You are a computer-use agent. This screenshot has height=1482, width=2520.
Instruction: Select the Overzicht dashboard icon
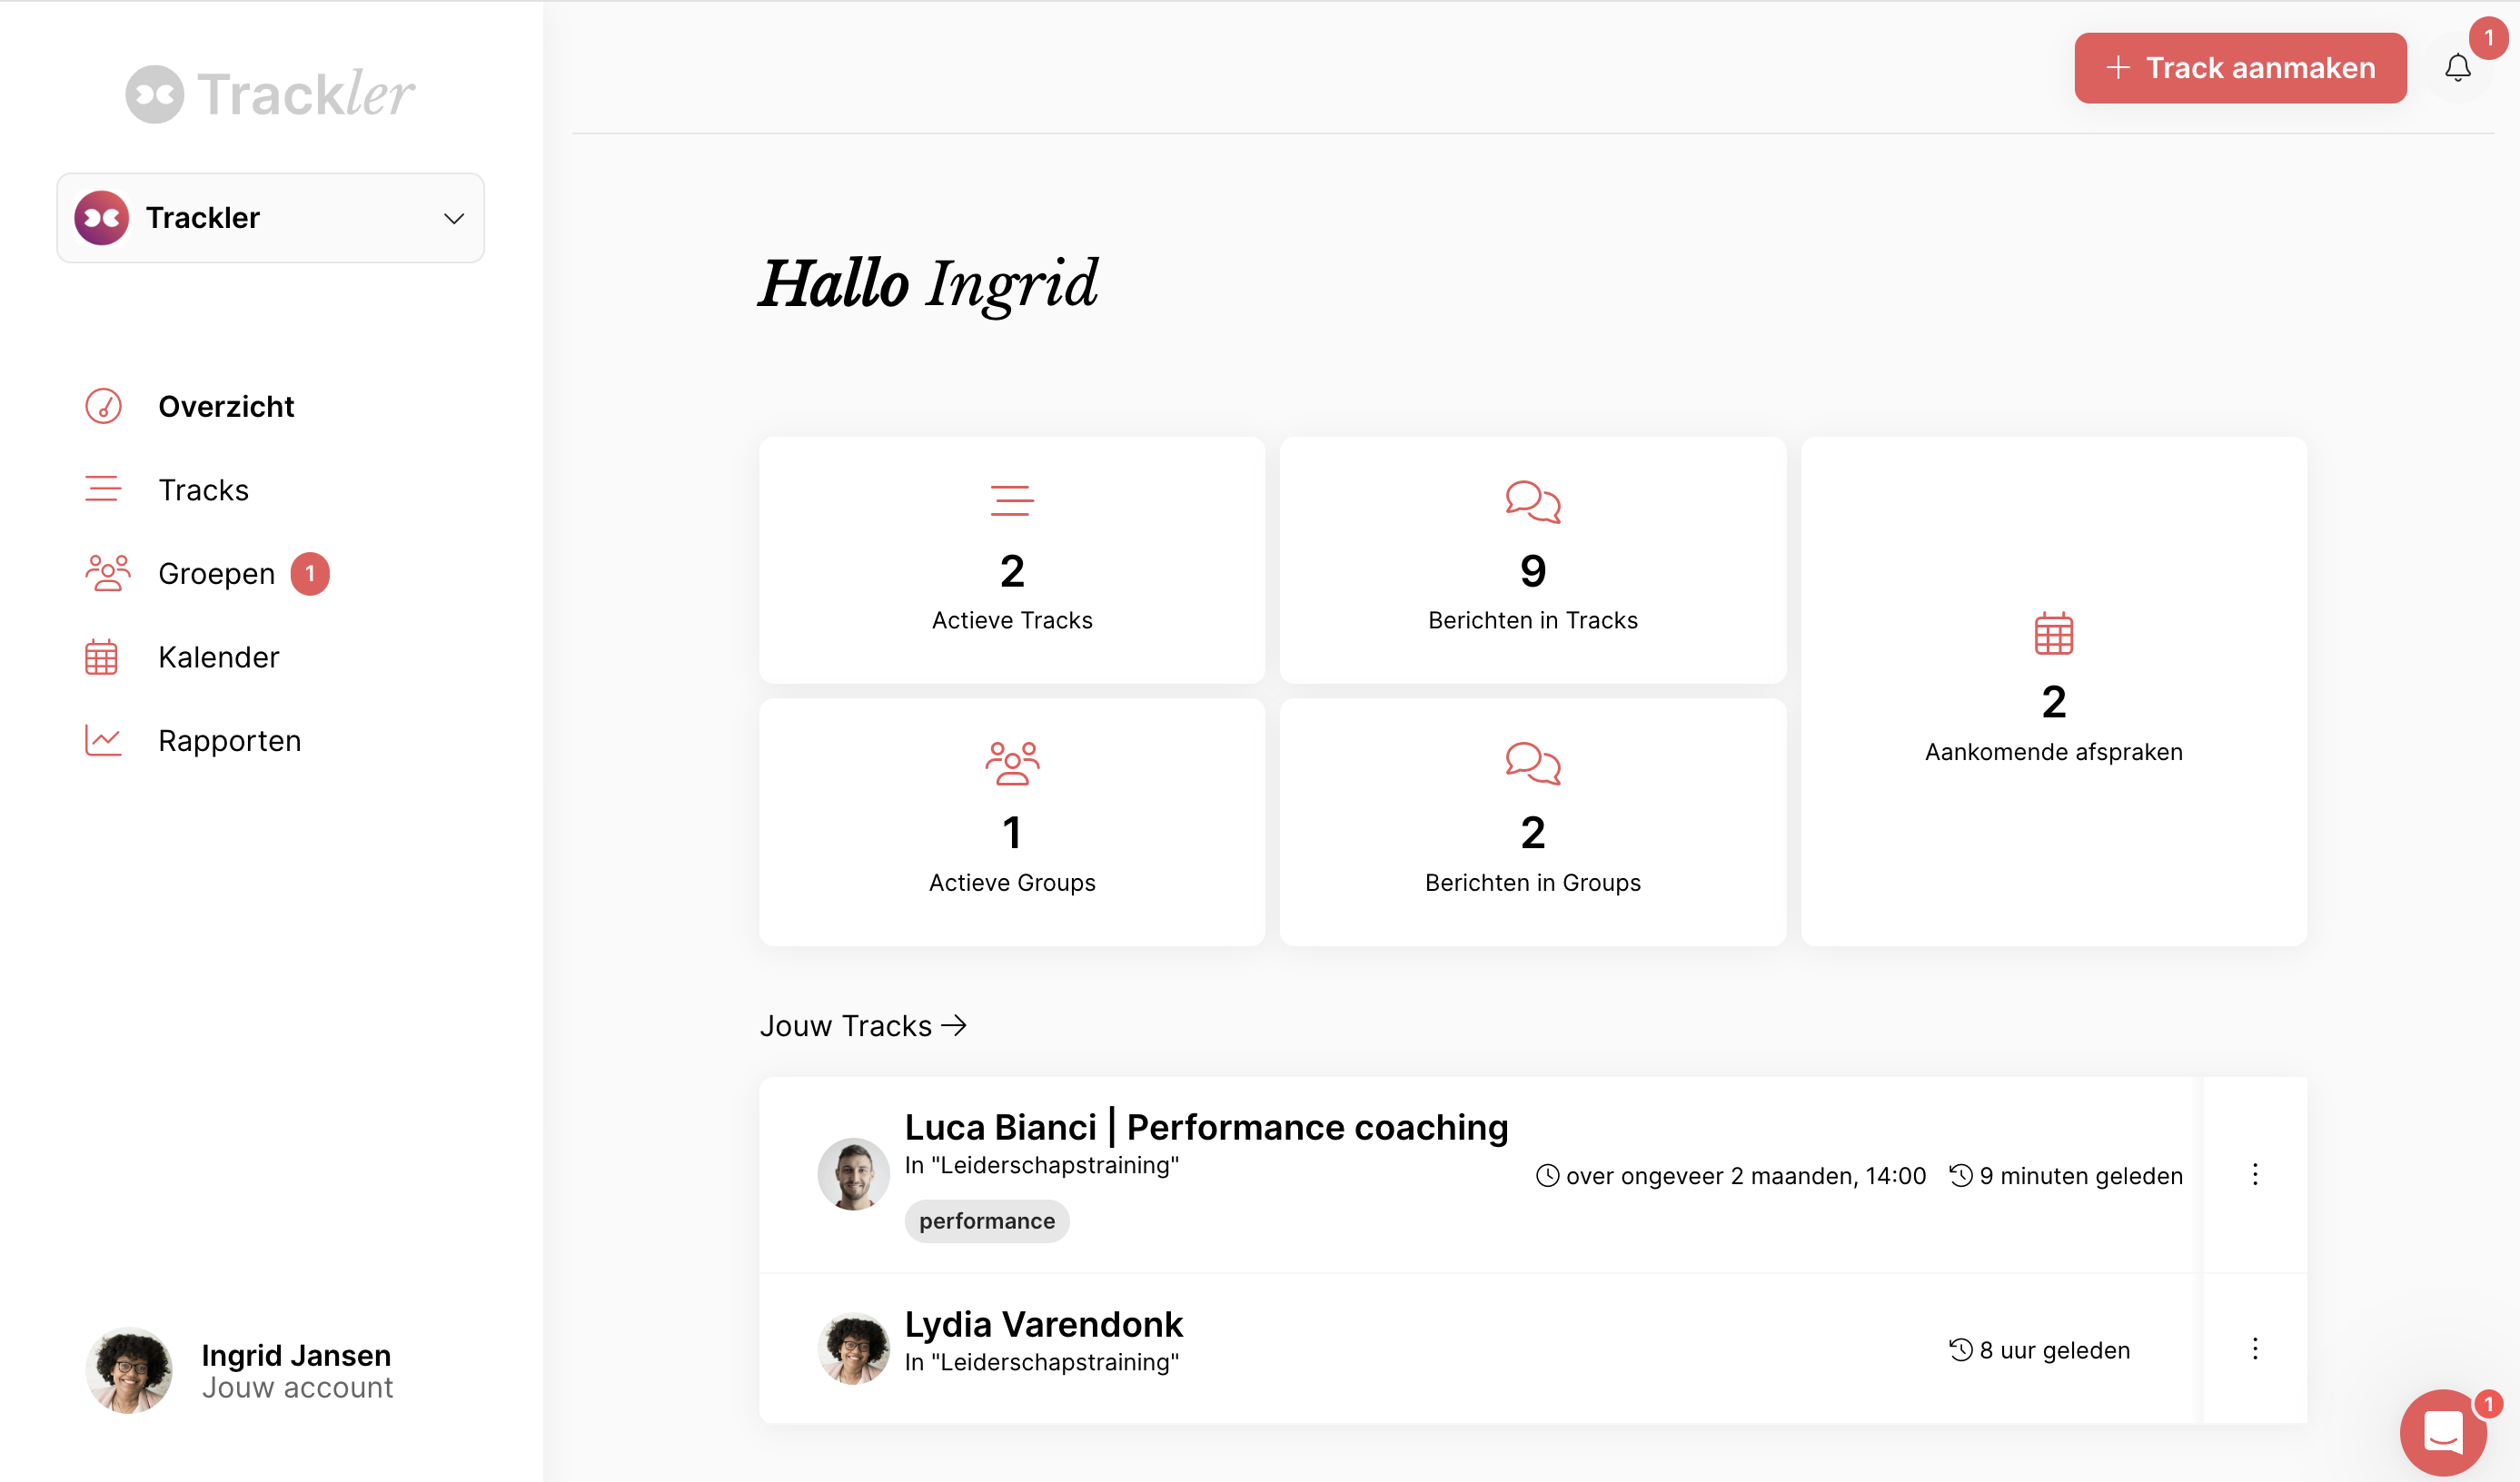[103, 406]
